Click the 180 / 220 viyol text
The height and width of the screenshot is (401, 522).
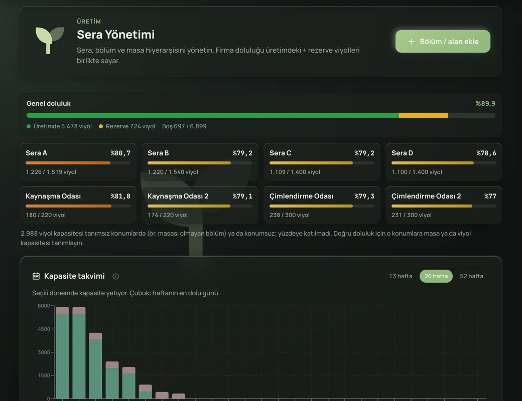[x=46, y=215]
